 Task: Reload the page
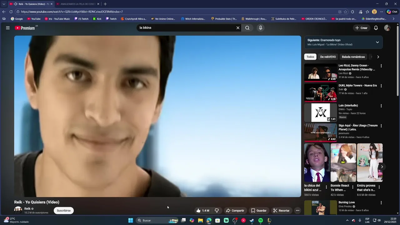click(11, 12)
